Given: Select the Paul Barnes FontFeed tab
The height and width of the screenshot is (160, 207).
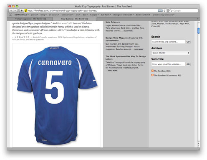Looking at the screenshot, I should tap(75, 19).
